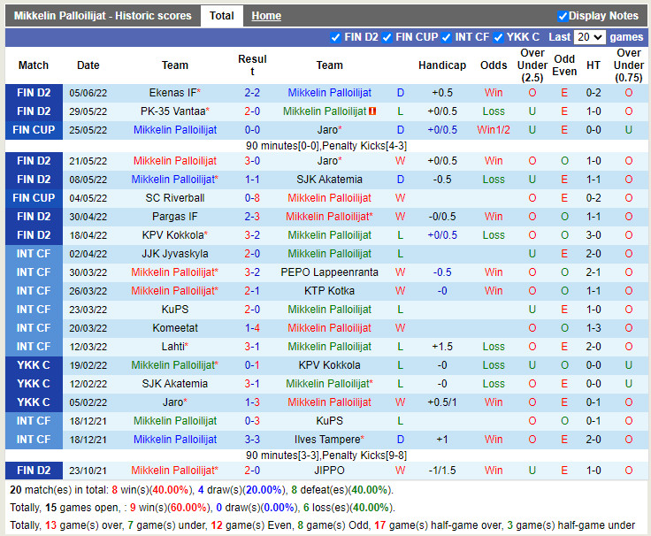Image resolution: width=651 pixels, height=536 pixels.
Task: Uncheck the FIN D2 league filter
Action: (x=335, y=37)
